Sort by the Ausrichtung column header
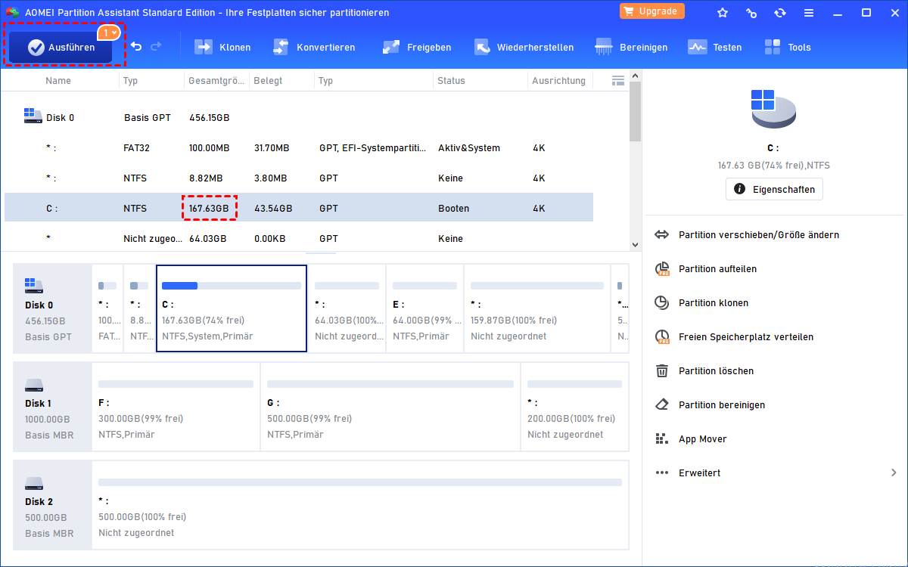 pyautogui.click(x=558, y=80)
